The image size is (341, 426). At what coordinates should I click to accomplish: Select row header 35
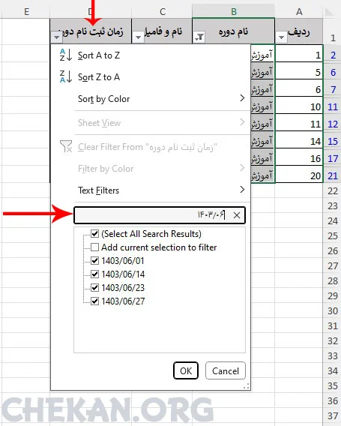(x=333, y=385)
